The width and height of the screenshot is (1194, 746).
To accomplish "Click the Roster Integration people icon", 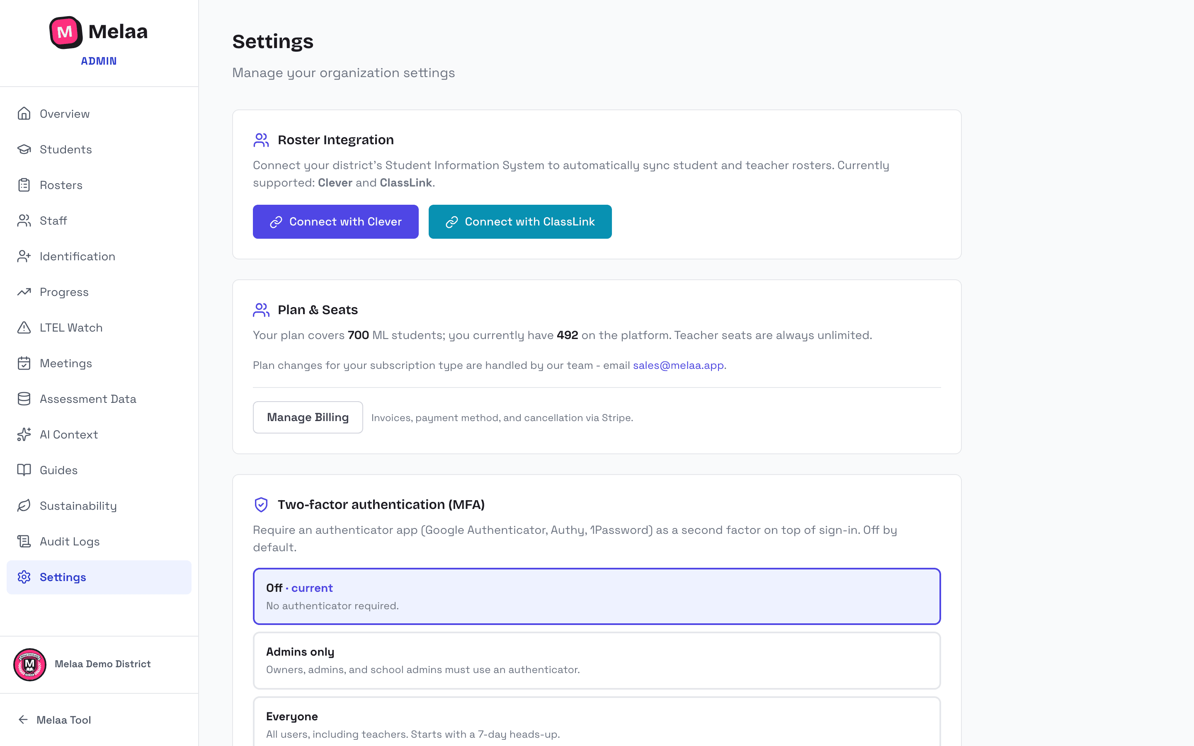I will coord(261,140).
